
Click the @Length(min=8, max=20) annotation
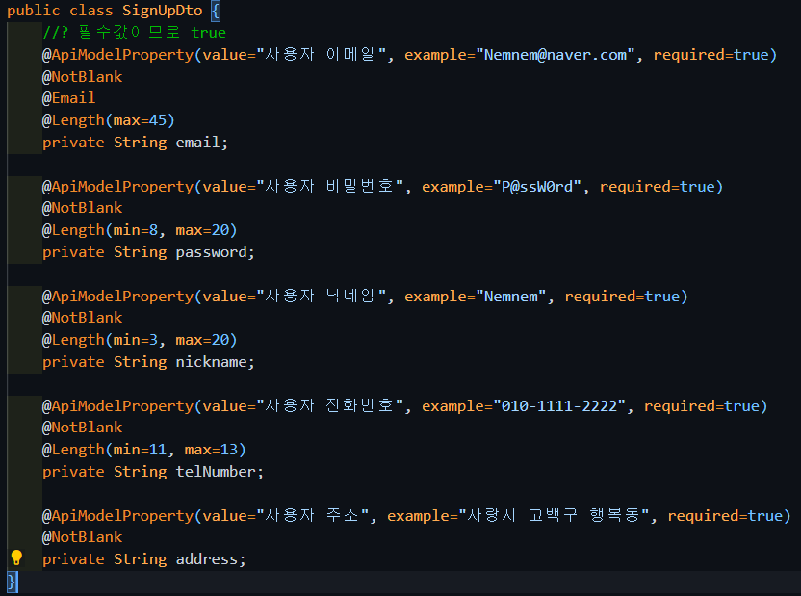[x=140, y=230]
